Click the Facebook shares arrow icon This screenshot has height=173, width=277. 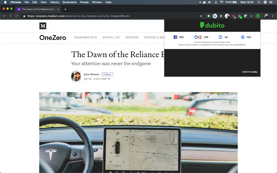(242, 37)
